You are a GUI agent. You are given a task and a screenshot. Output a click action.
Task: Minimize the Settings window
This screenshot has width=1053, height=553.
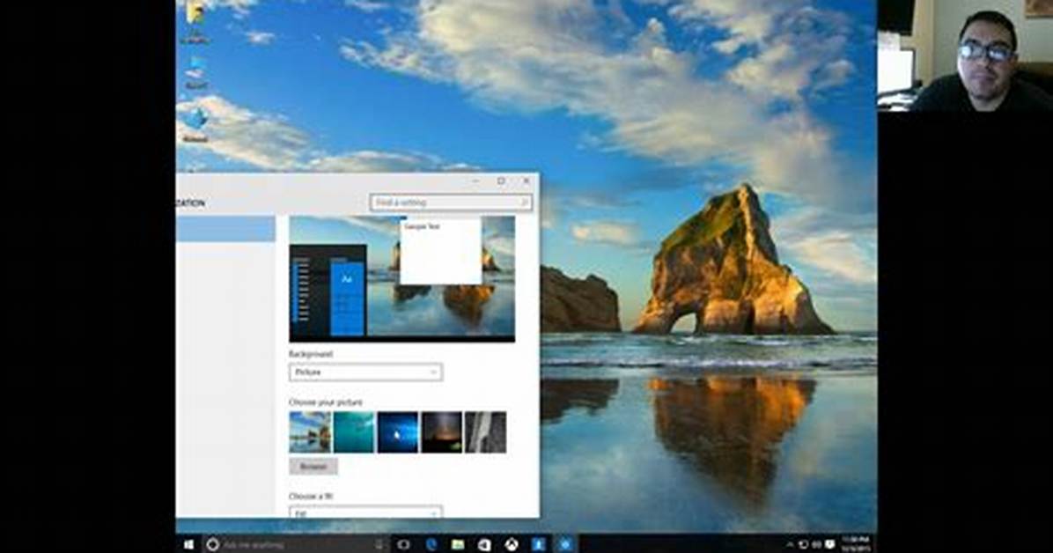(x=475, y=181)
